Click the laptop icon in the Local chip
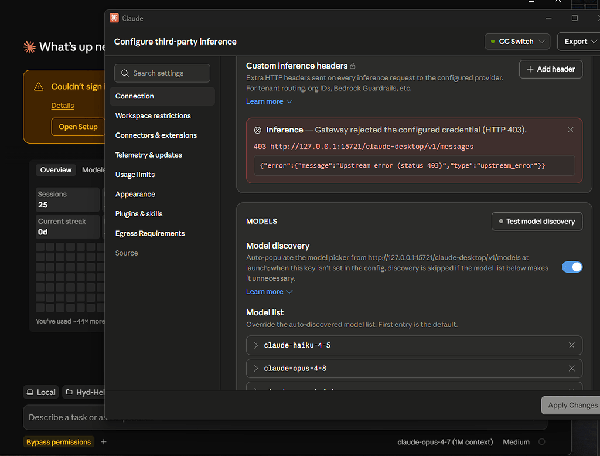 tap(30, 392)
